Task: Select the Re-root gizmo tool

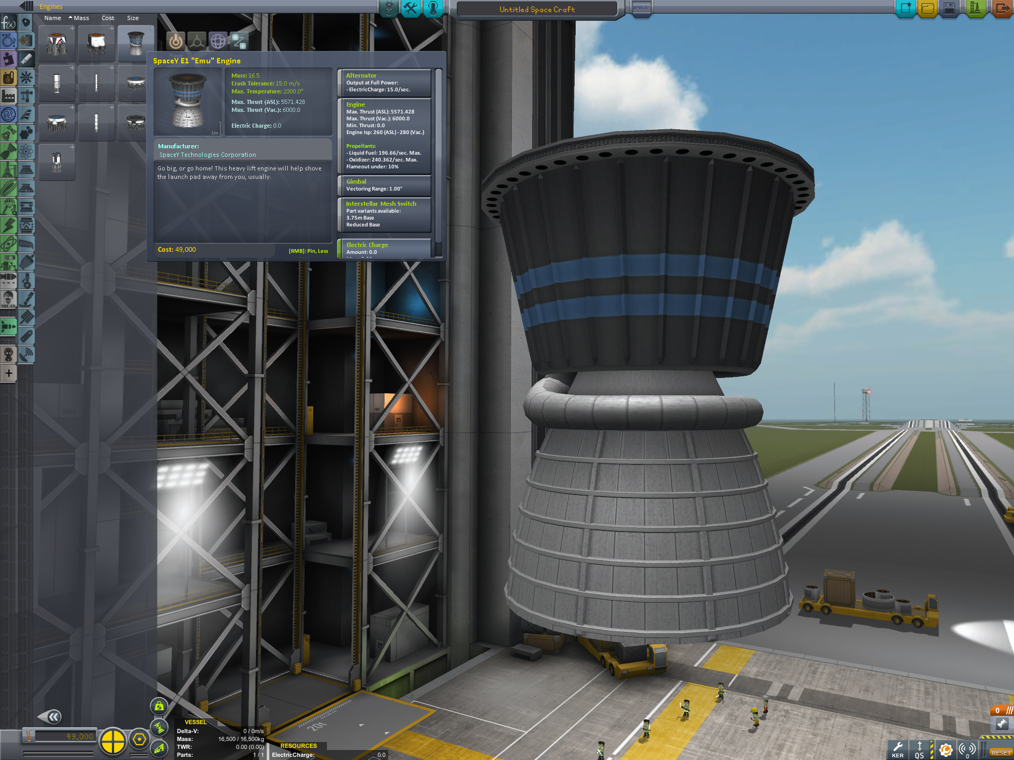Action: tap(238, 41)
